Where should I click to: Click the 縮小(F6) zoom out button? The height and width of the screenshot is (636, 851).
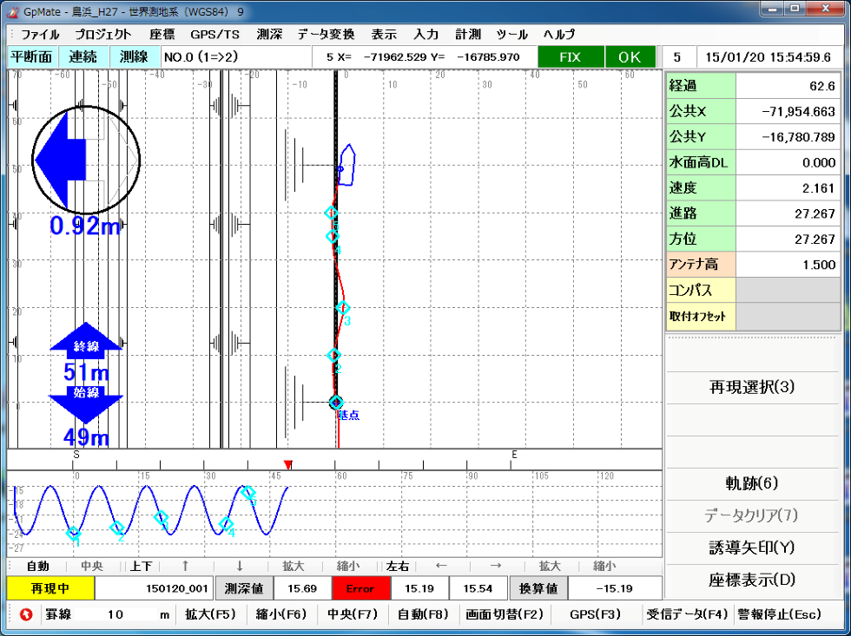click(280, 614)
